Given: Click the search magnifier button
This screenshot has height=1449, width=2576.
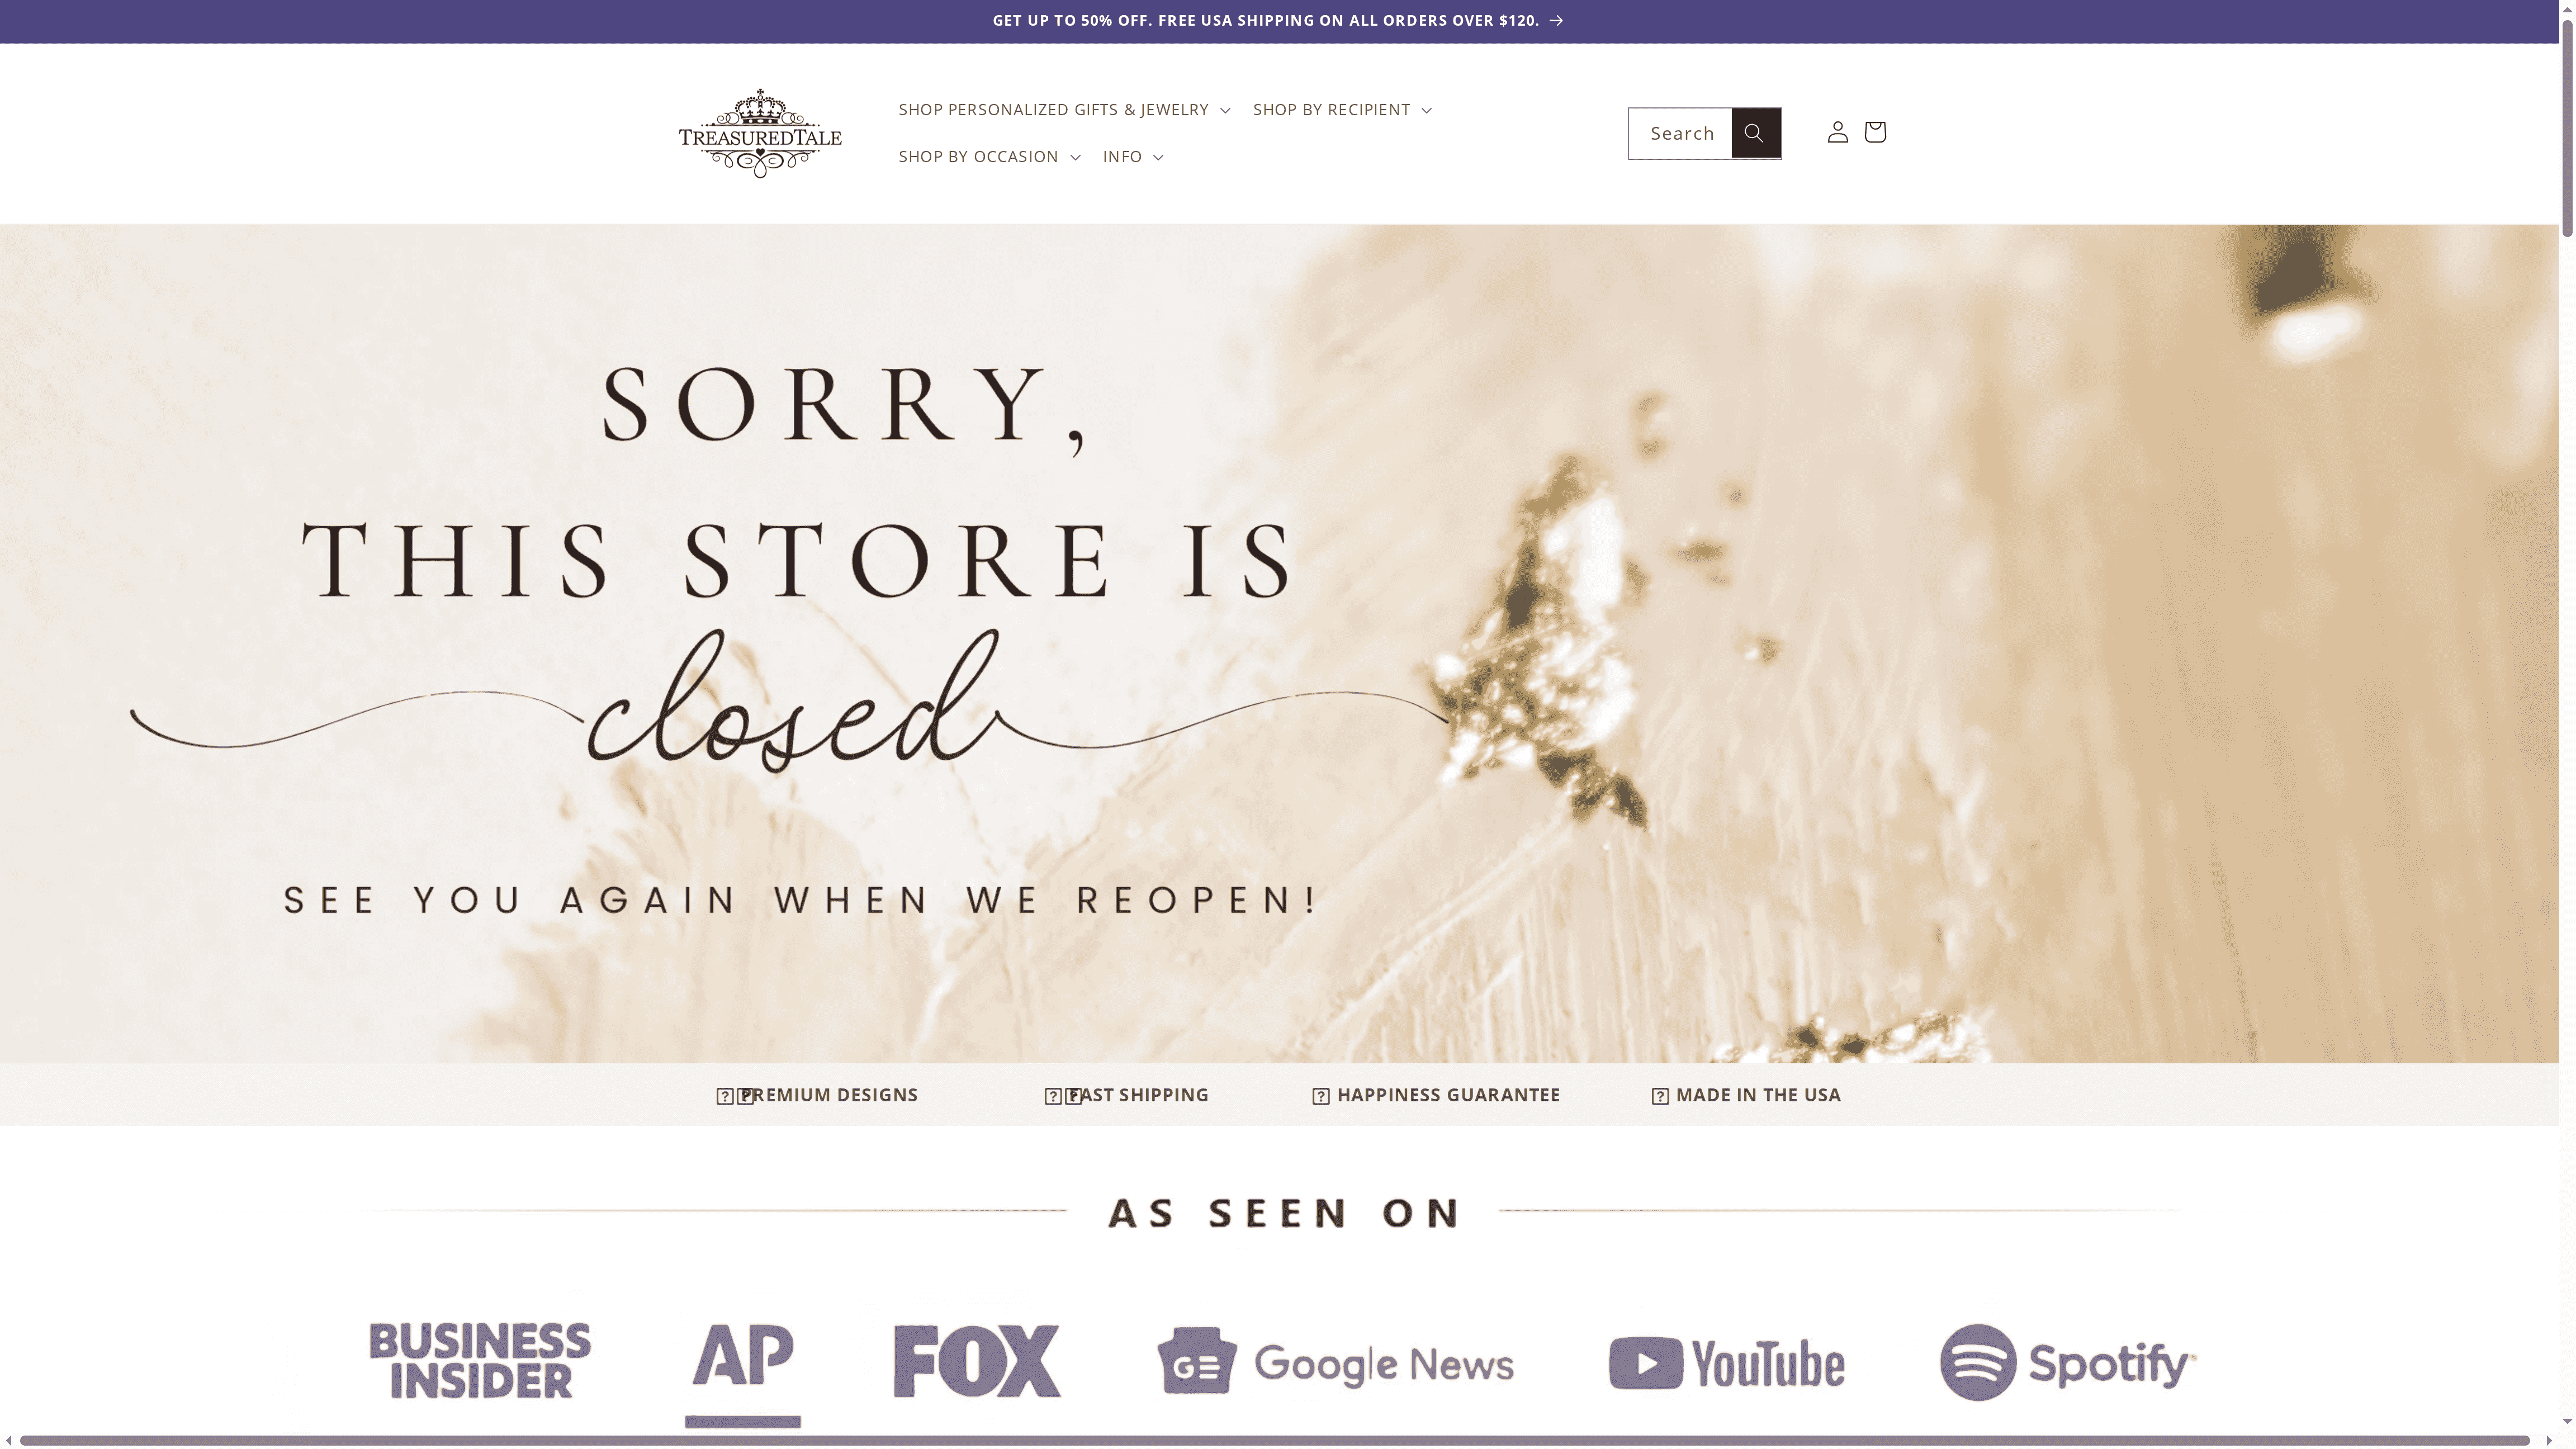Looking at the screenshot, I should click(x=1755, y=133).
